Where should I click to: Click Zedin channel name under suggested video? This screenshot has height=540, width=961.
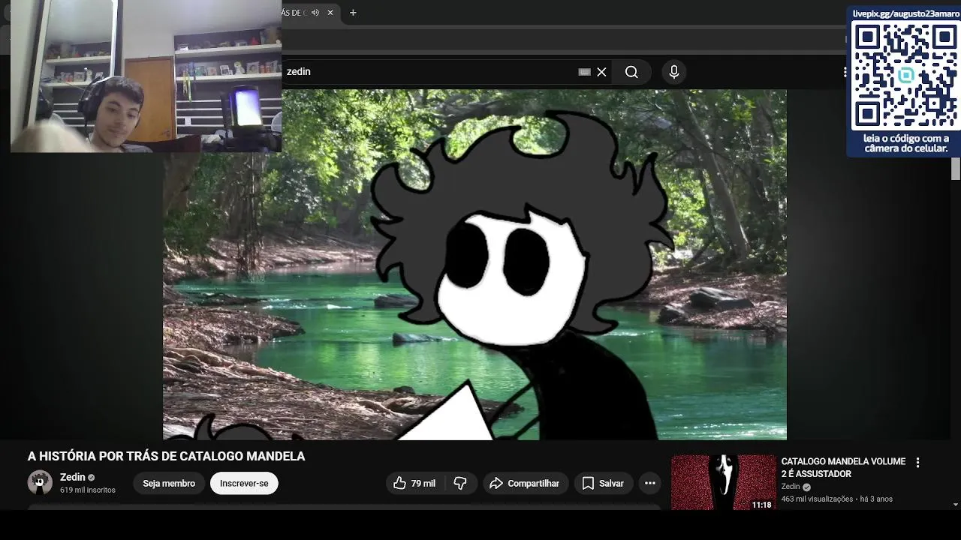click(x=791, y=487)
